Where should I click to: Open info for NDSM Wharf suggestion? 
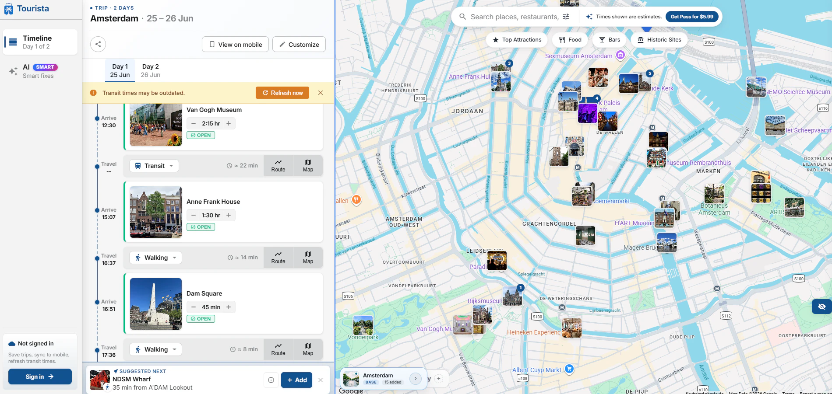point(271,380)
